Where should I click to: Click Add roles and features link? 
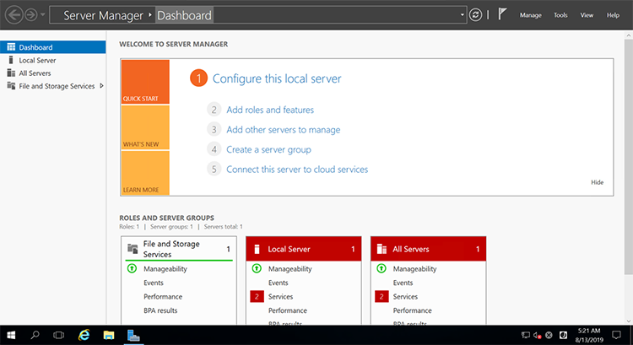270,110
